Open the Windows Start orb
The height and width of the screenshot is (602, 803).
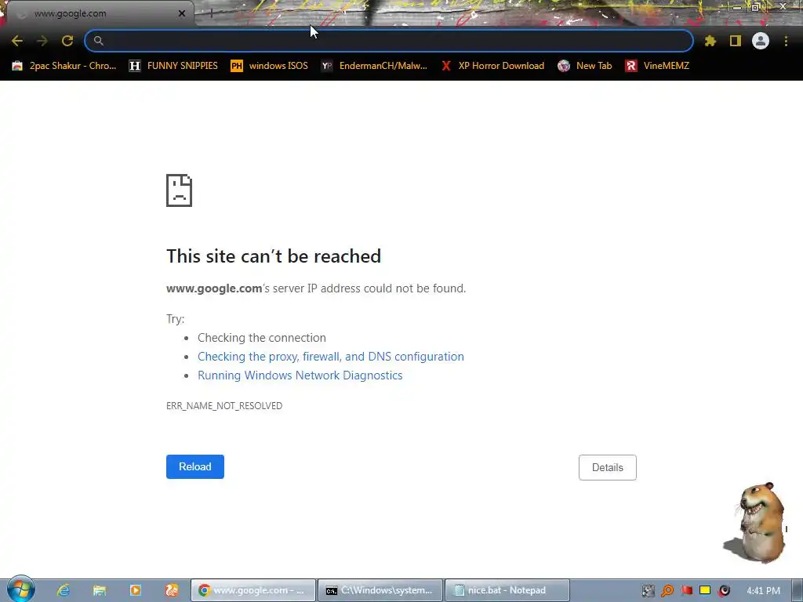click(20, 589)
